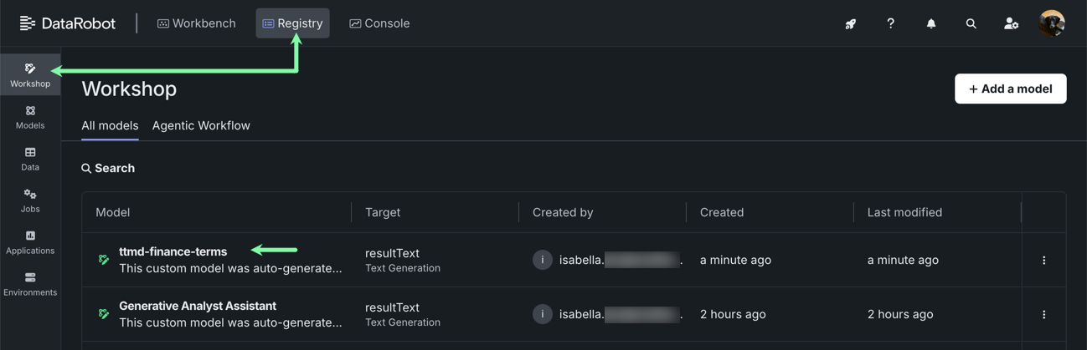Click the rocket icon in header
The width and height of the screenshot is (1087, 350).
(x=850, y=23)
